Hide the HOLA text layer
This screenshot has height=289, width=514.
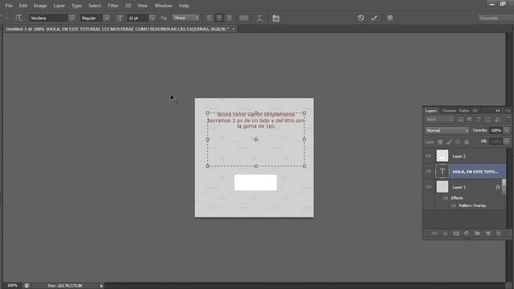(x=428, y=171)
